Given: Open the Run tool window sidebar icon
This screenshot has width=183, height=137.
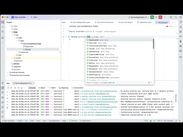Looking at the screenshot, I should point(3,88).
